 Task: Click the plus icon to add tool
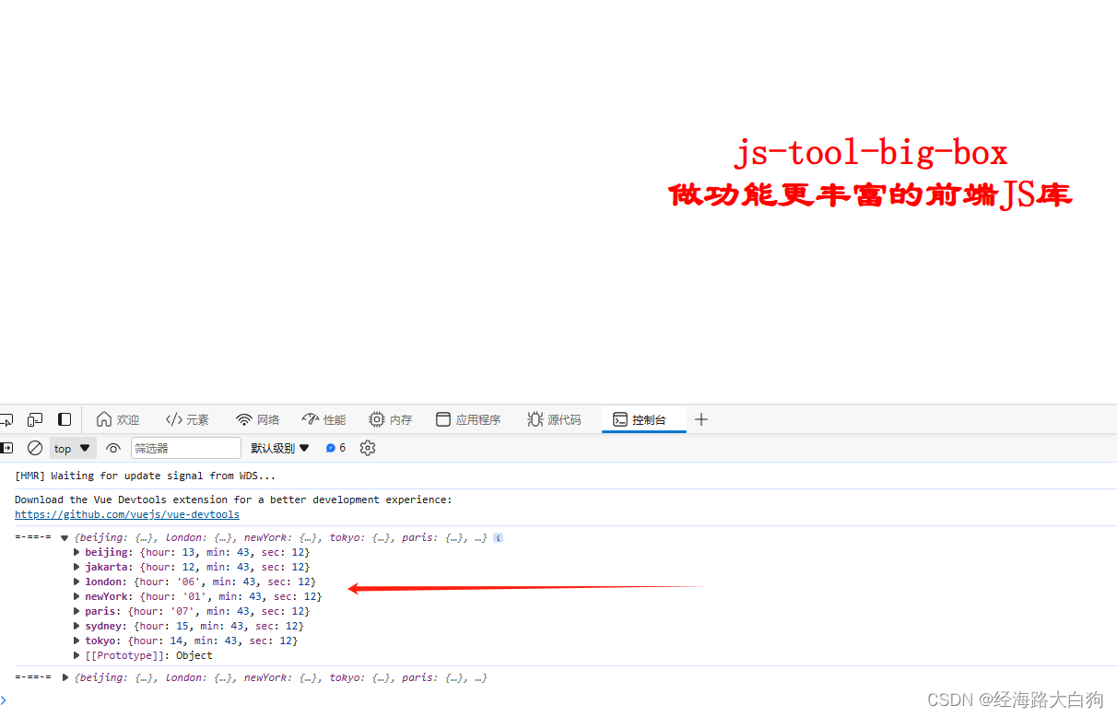[x=701, y=419]
